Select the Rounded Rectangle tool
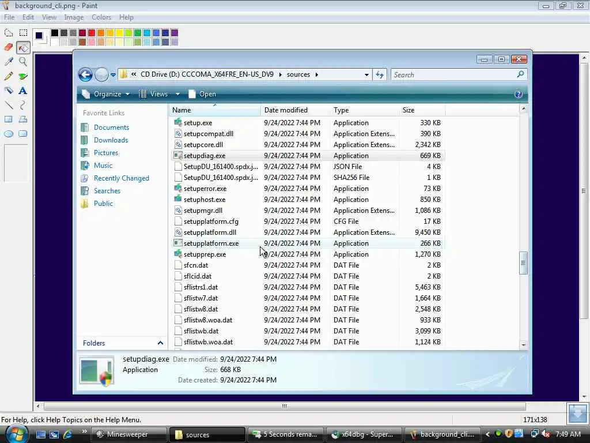The width and height of the screenshot is (590, 443). (23, 134)
